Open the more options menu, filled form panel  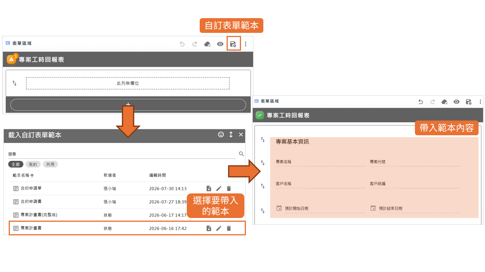(x=480, y=102)
